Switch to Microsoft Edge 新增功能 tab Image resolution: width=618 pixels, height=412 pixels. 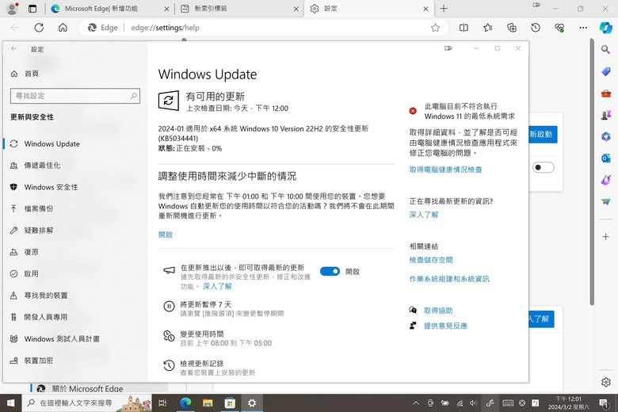(111, 9)
